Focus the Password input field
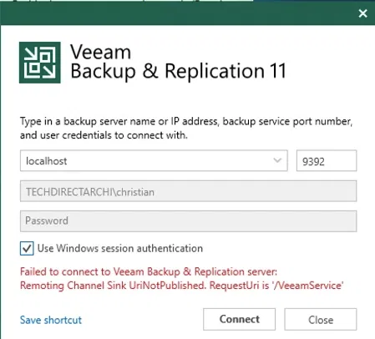375x339 pixels. [188, 221]
